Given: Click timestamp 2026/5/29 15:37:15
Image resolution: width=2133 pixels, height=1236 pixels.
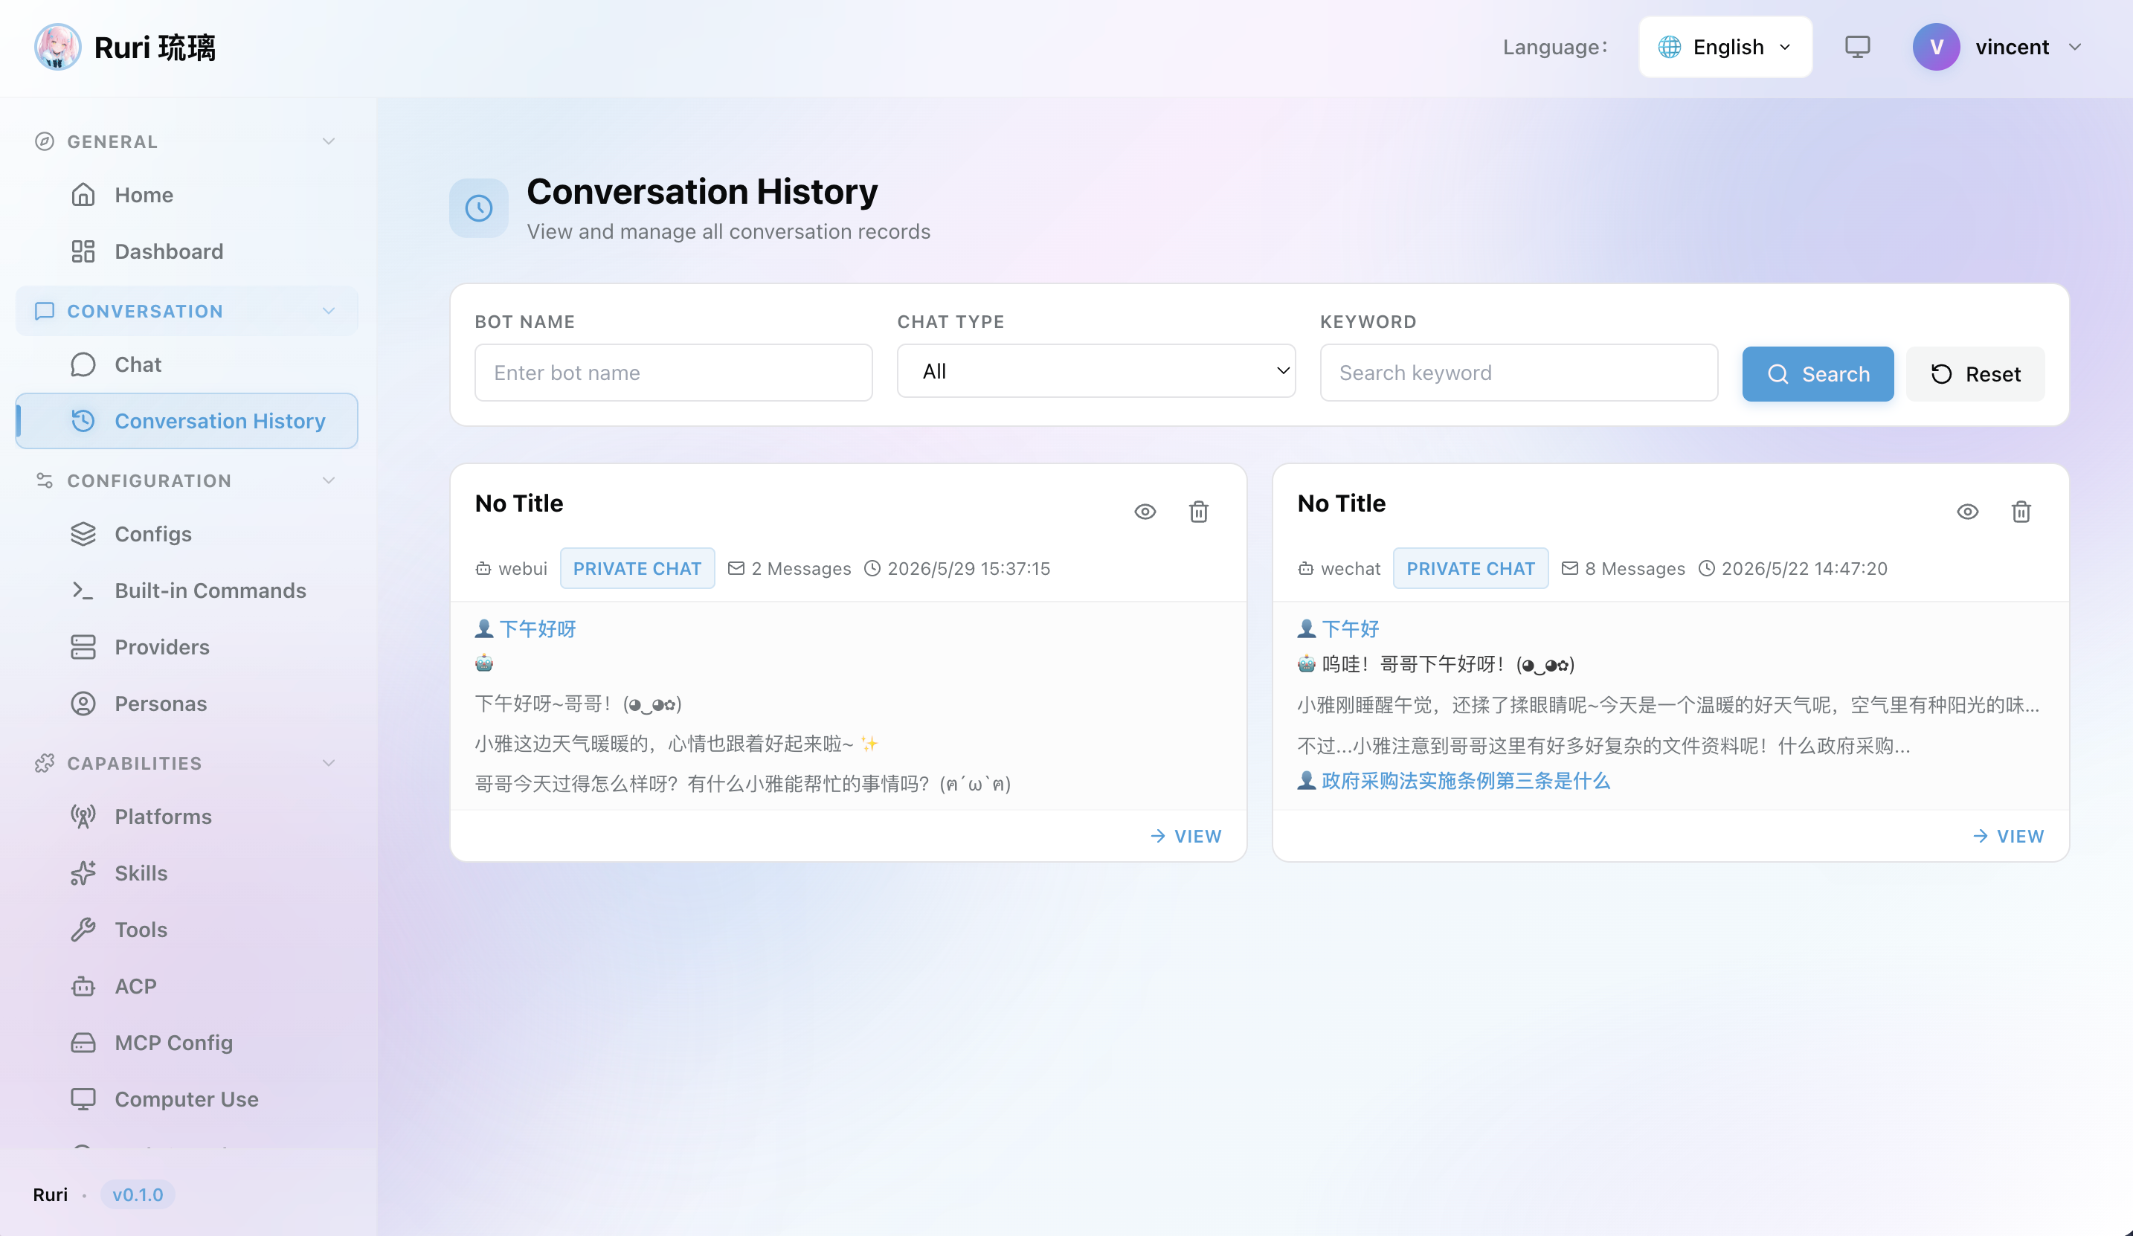Looking at the screenshot, I should point(968,568).
